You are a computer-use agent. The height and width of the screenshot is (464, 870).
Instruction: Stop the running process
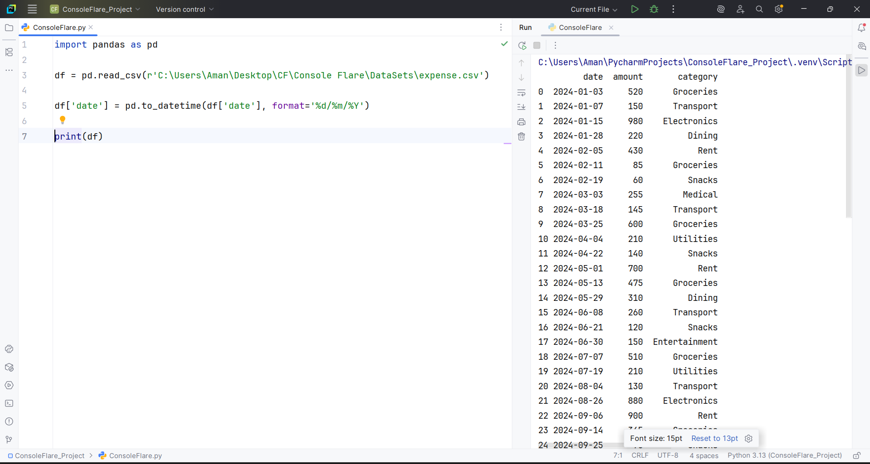click(537, 45)
